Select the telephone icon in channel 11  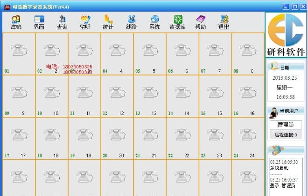point(84,92)
